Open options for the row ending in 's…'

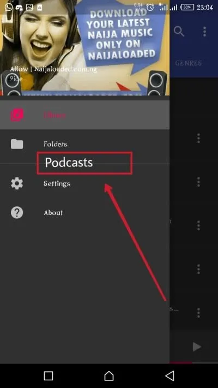(x=198, y=313)
